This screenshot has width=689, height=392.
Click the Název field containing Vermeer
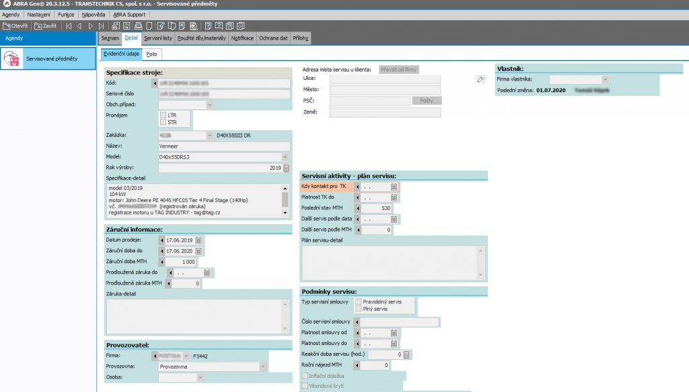pyautogui.click(x=224, y=146)
